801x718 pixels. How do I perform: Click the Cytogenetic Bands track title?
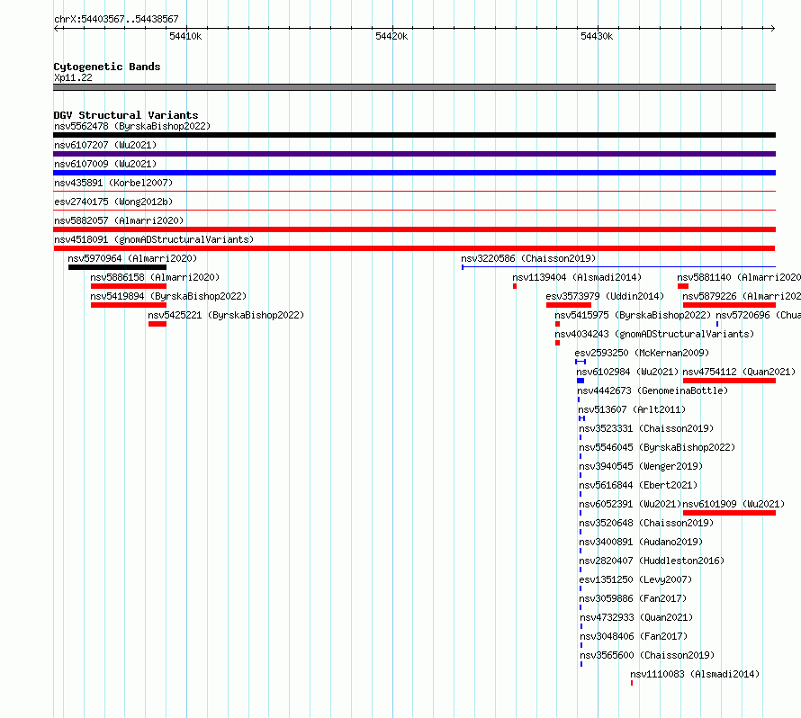(107, 67)
